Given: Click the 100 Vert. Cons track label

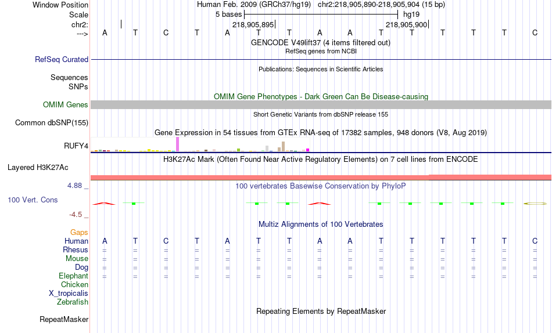Looking at the screenshot, I should (x=33, y=200).
